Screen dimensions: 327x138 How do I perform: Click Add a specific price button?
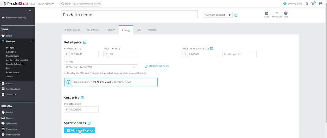point(80,130)
